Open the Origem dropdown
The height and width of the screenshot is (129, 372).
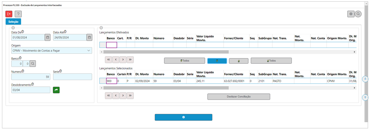pos(51,50)
